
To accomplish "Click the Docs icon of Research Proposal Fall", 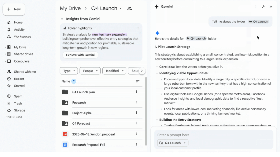I will 65,145.
